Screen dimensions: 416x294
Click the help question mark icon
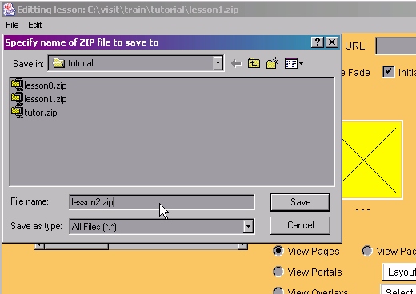[x=318, y=42]
